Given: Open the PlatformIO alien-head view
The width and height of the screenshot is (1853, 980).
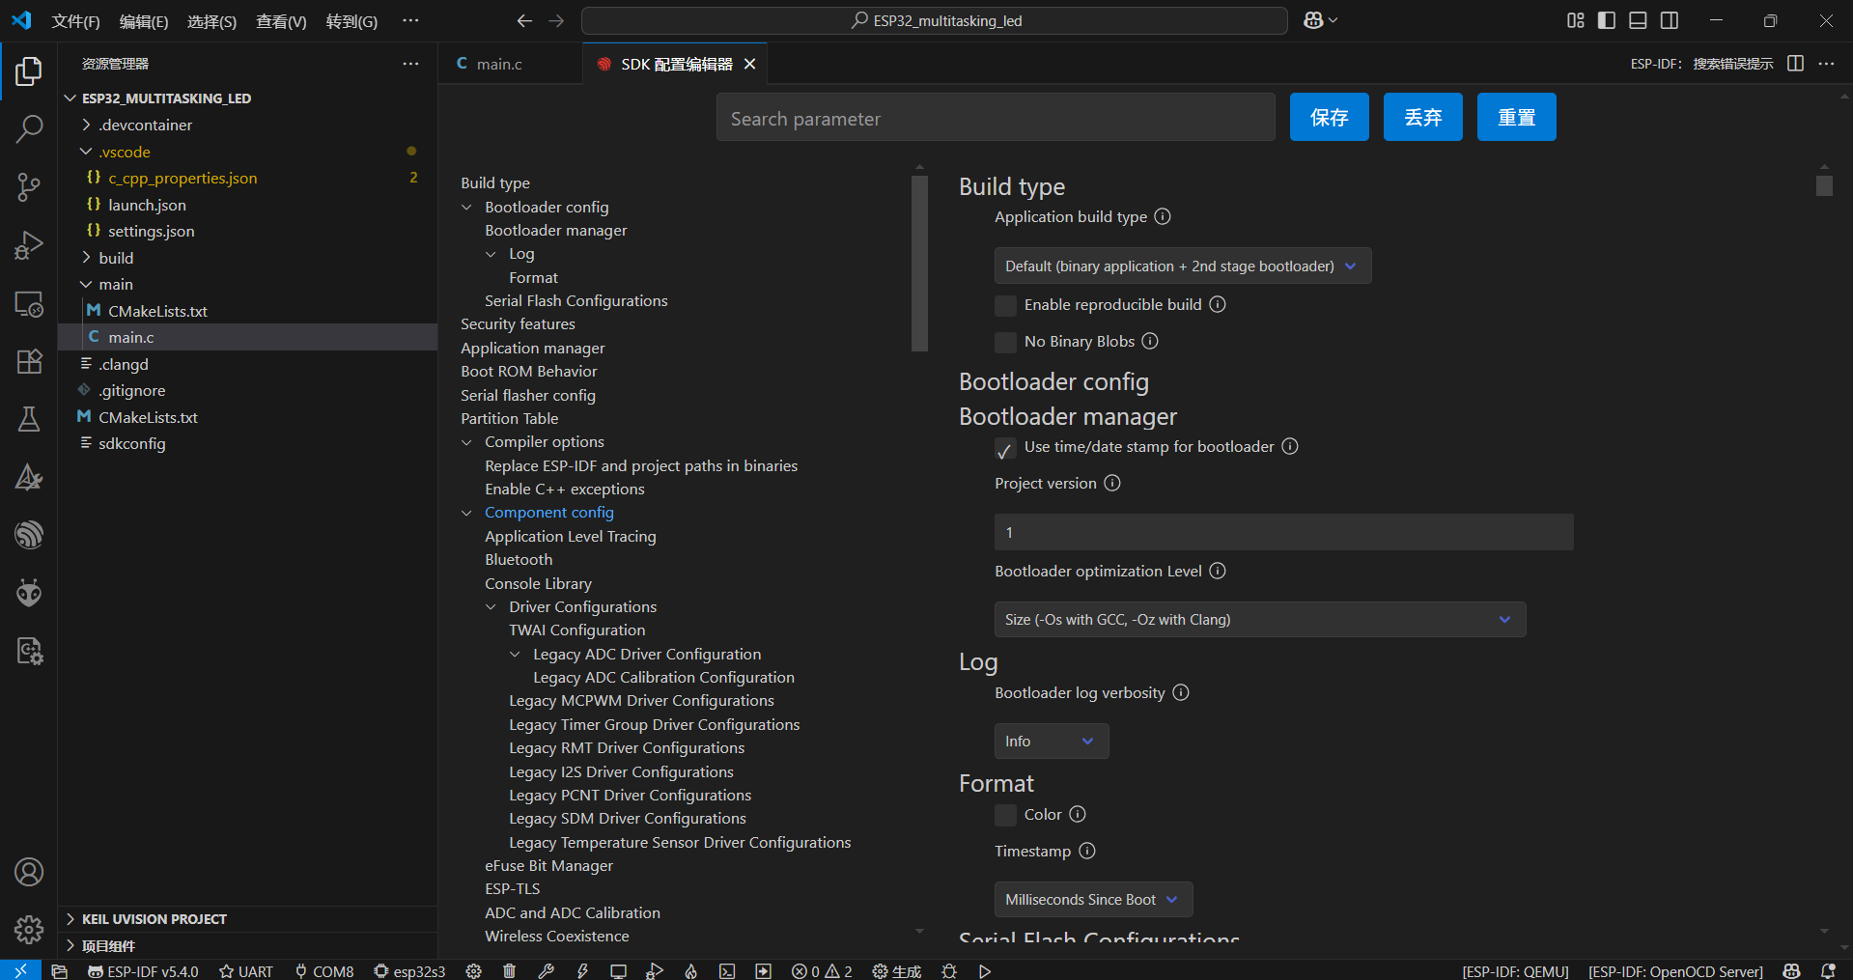Looking at the screenshot, I should (29, 592).
